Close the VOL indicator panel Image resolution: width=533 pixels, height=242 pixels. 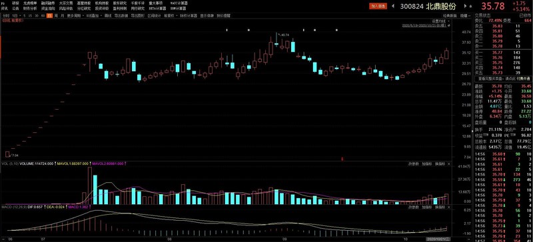[448, 164]
